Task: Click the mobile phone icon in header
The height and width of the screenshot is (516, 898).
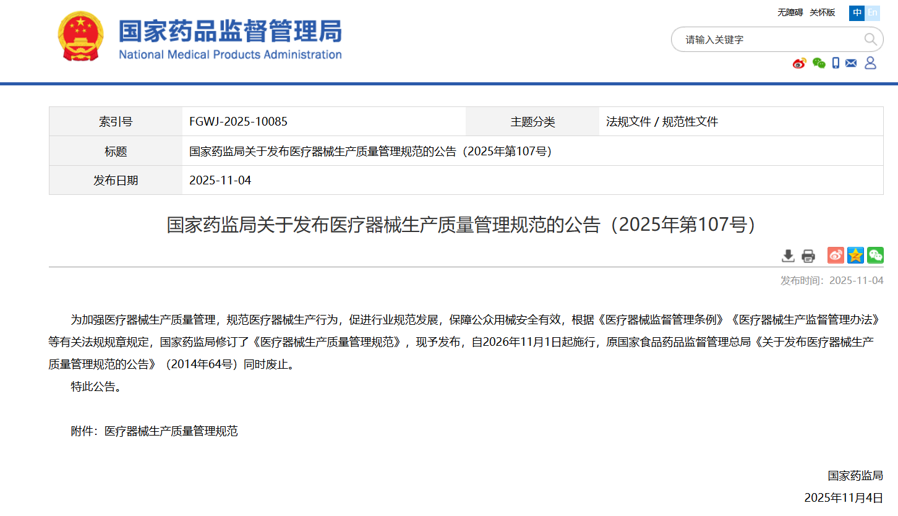Action: [x=836, y=63]
